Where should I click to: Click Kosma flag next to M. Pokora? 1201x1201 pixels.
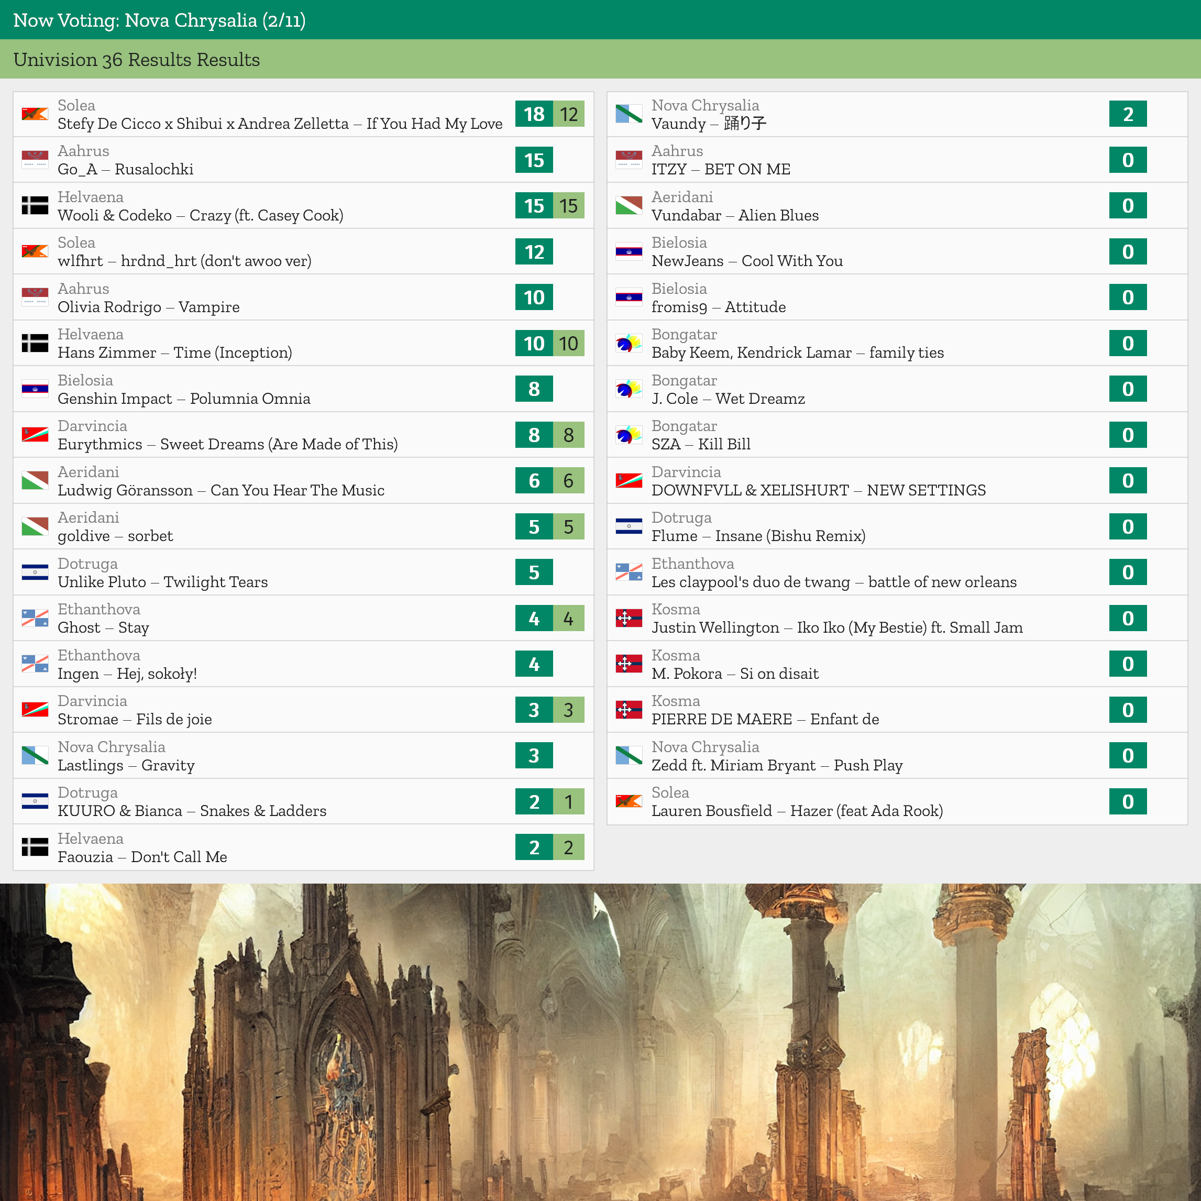tap(629, 664)
